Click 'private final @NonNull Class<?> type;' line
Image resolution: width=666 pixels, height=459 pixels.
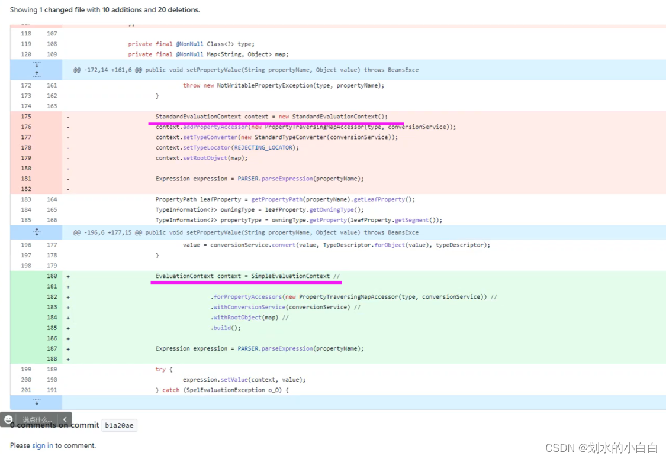point(191,44)
